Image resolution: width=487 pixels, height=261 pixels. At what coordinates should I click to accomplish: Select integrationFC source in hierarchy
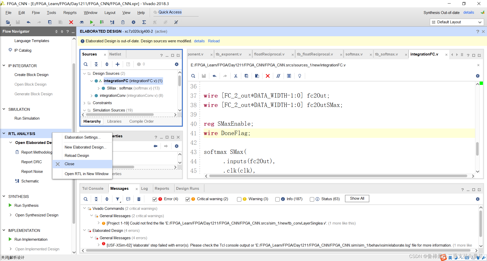(133, 81)
